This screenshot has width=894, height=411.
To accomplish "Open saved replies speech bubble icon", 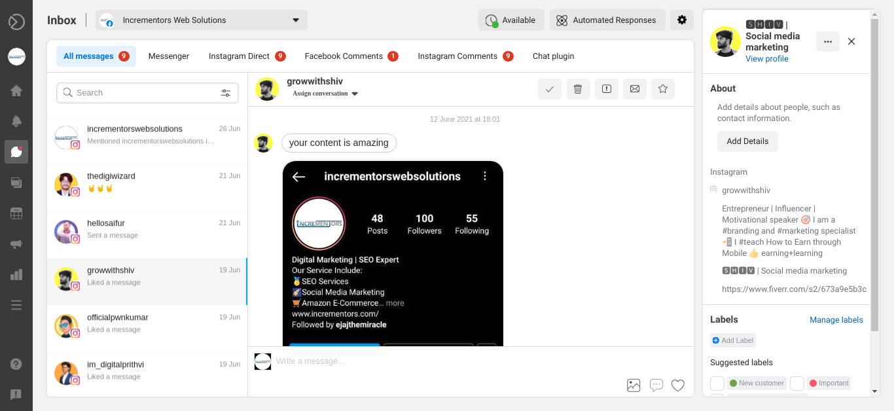I will (x=656, y=385).
